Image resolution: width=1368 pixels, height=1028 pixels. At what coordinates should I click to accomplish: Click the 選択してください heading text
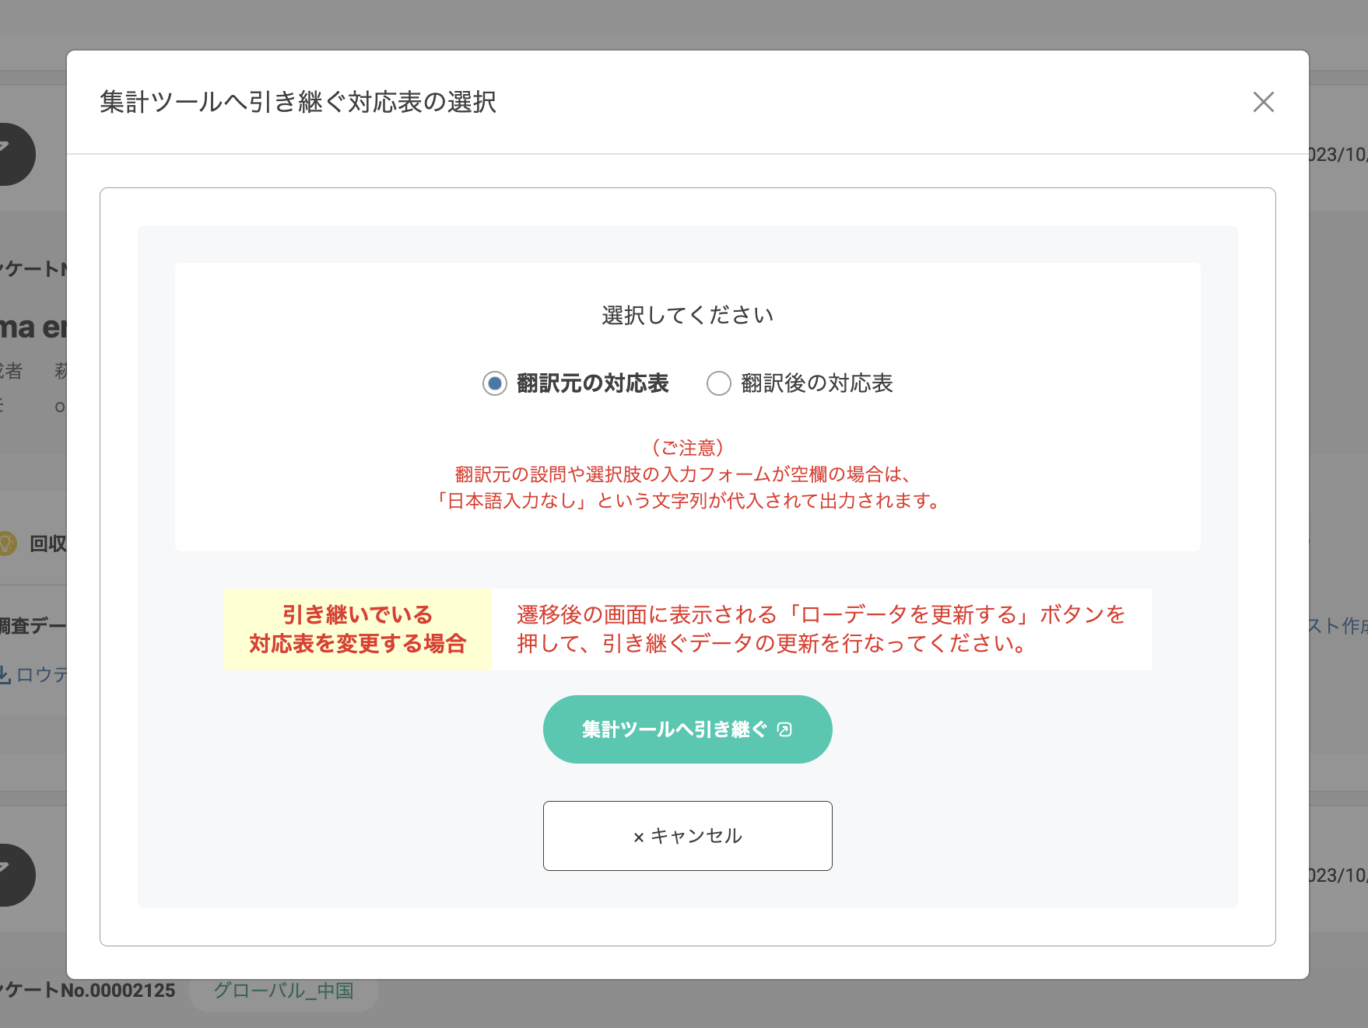[688, 315]
